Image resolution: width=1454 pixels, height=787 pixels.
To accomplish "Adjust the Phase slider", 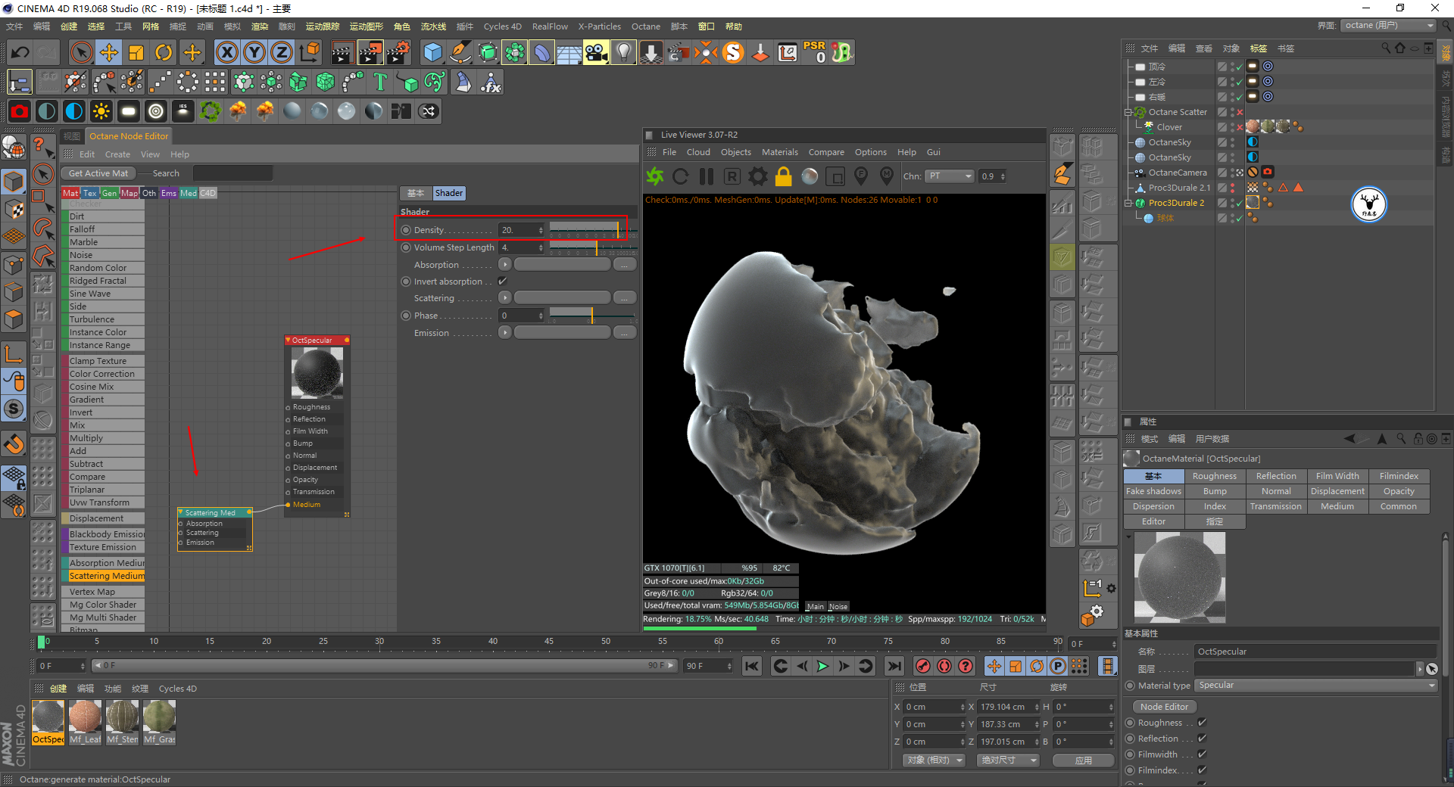I will pyautogui.click(x=593, y=315).
